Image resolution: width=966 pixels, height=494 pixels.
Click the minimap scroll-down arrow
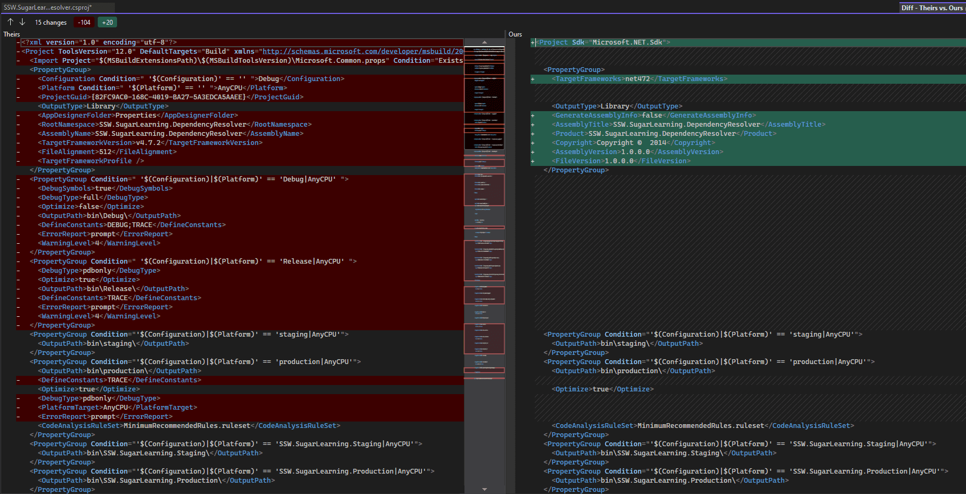(x=484, y=489)
